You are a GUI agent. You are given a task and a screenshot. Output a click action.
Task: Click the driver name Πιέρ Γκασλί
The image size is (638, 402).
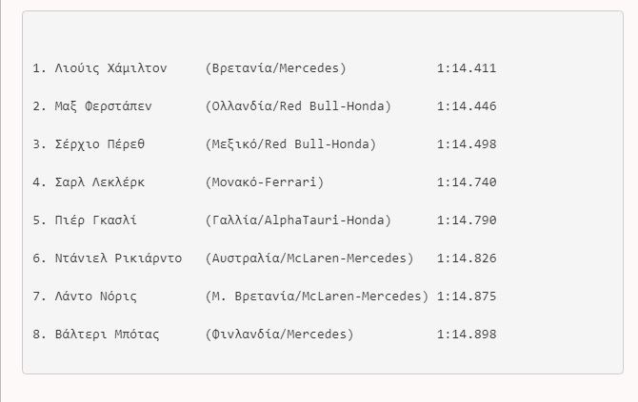click(x=95, y=220)
